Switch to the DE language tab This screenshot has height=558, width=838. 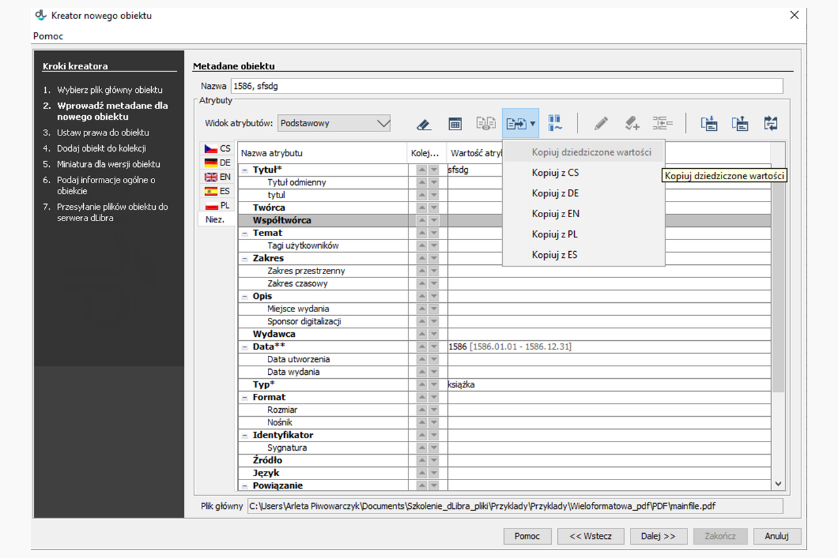(217, 163)
